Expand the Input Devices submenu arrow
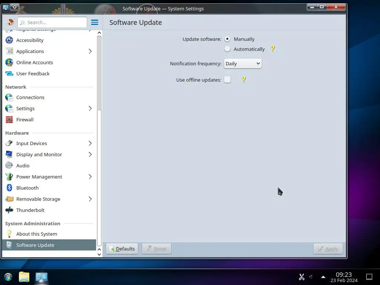Image resolution: width=380 pixels, height=285 pixels. pyautogui.click(x=90, y=144)
